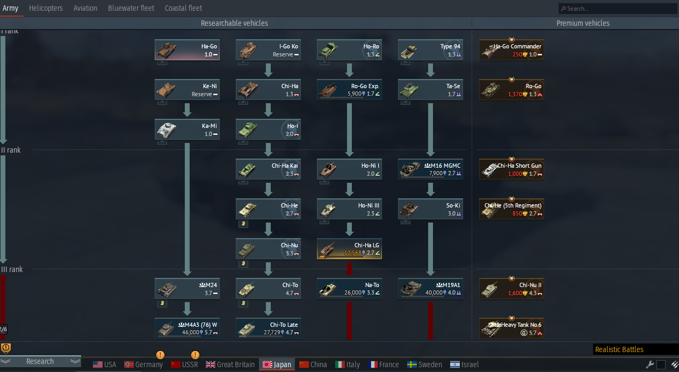This screenshot has height=372, width=679.
Task: Click the talisman icon under Chi-He
Action: pyautogui.click(x=243, y=224)
